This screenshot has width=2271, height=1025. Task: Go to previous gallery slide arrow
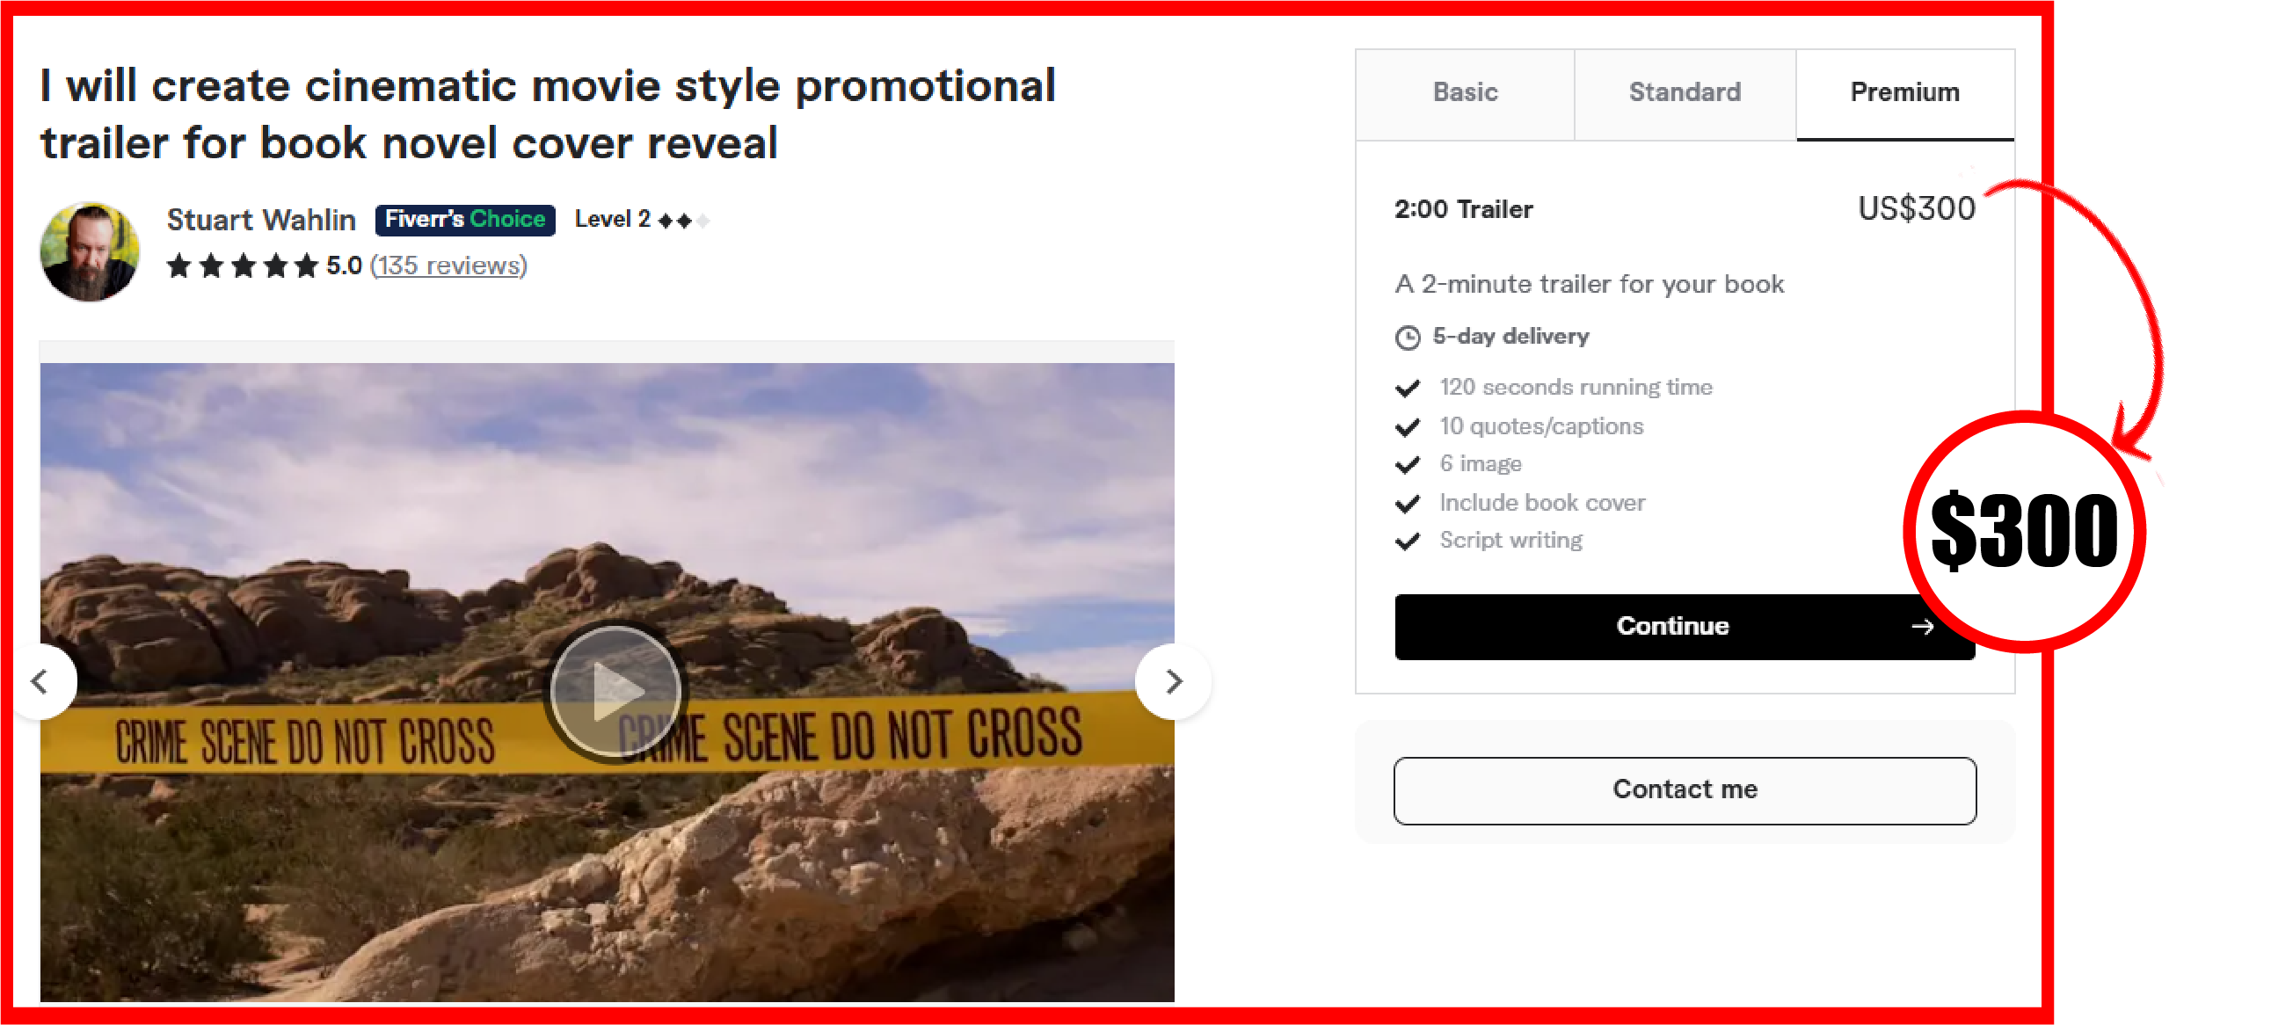coord(40,681)
